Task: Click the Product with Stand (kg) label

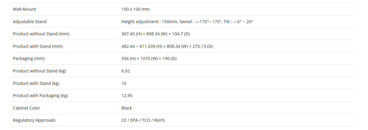Action: pyautogui.click(x=36, y=83)
